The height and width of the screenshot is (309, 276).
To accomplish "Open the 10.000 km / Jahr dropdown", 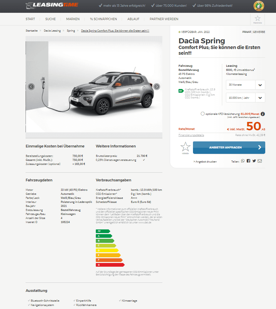I will coord(245,98).
